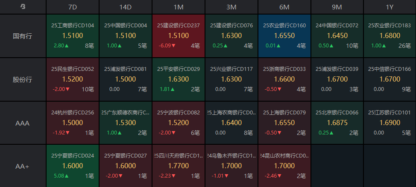Open the 6M tenor column header
The height and width of the screenshot is (187, 416).
coord(284,7)
